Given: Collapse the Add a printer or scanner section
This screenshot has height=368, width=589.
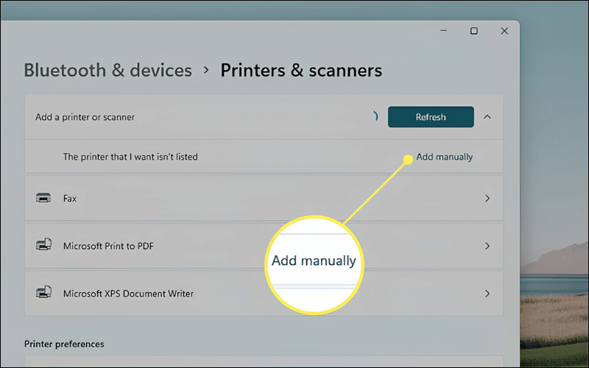Looking at the screenshot, I should [487, 117].
